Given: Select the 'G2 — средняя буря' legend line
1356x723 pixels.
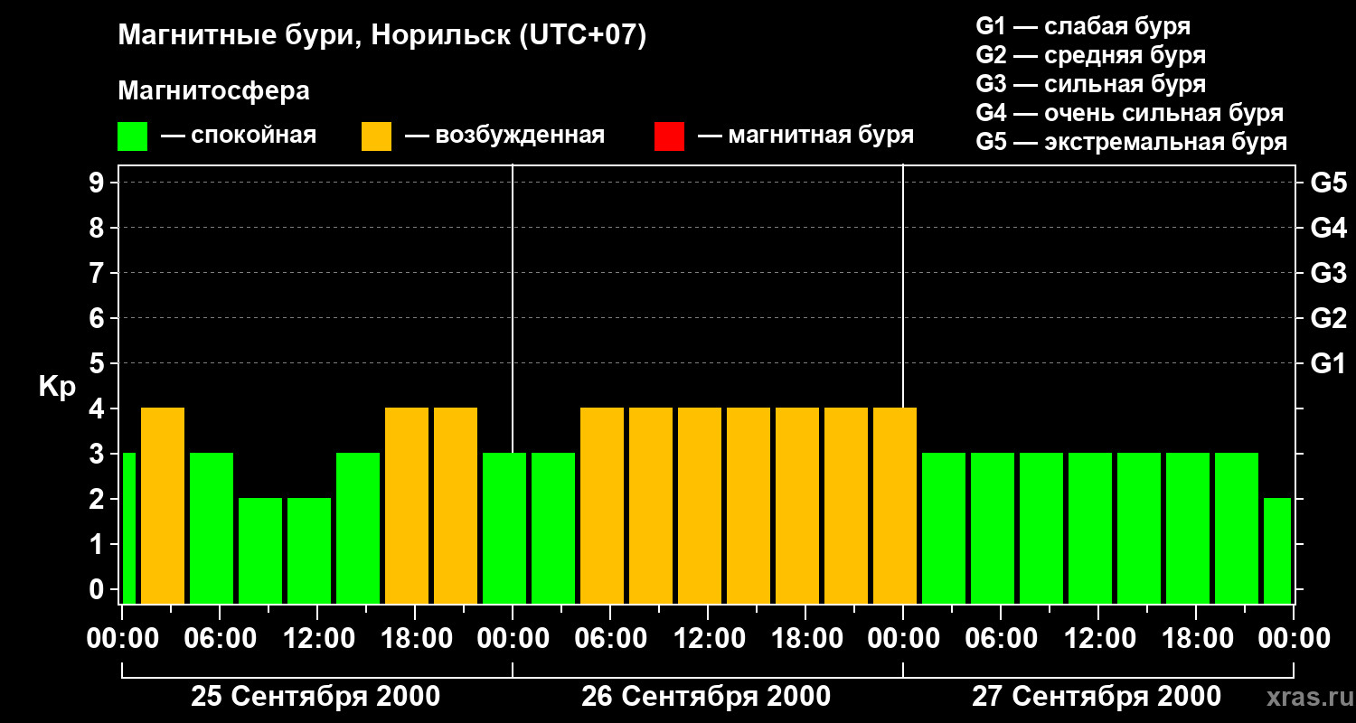Looking at the screenshot, I should pyautogui.click(x=1090, y=55).
